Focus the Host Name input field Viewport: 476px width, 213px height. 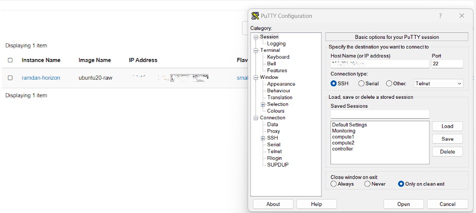pyautogui.click(x=380, y=64)
